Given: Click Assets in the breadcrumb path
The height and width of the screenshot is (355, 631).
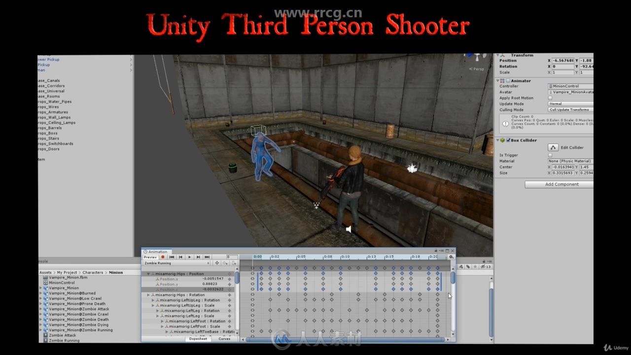Looking at the screenshot, I should pyautogui.click(x=45, y=272).
